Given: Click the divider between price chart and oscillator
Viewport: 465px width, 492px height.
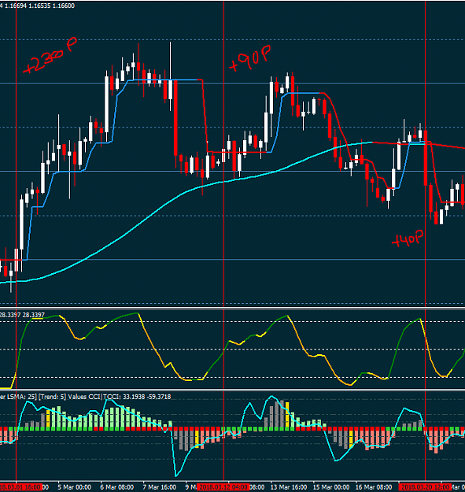Looking at the screenshot, I should 232,309.
